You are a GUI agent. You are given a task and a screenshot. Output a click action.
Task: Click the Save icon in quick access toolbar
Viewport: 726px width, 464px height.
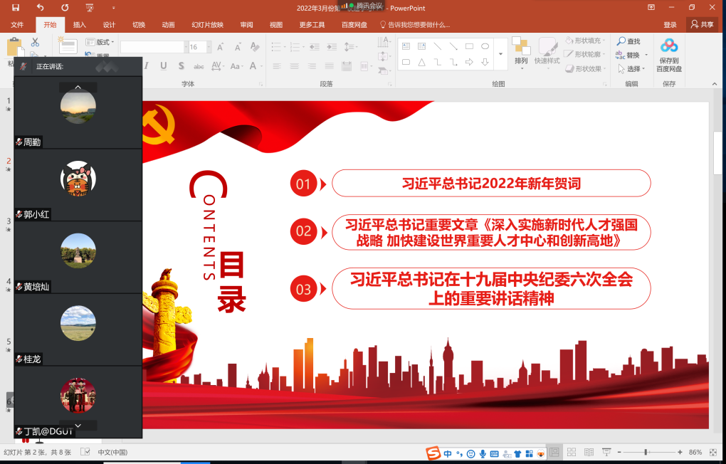click(x=15, y=8)
